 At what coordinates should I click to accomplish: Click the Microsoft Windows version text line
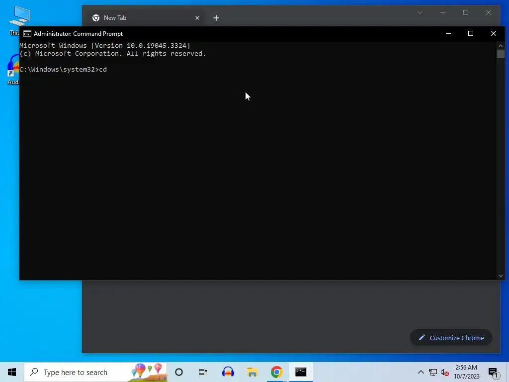pos(105,45)
